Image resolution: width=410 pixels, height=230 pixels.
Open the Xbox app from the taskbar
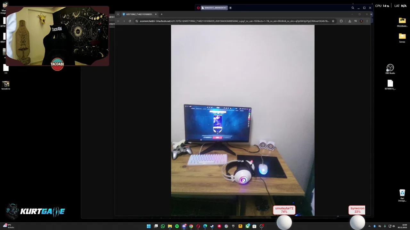[247, 226]
